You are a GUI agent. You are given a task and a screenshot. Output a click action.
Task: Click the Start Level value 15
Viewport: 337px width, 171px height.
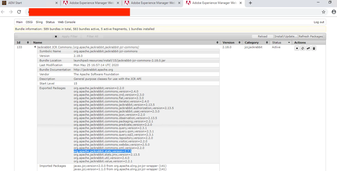pyautogui.click(x=75, y=83)
